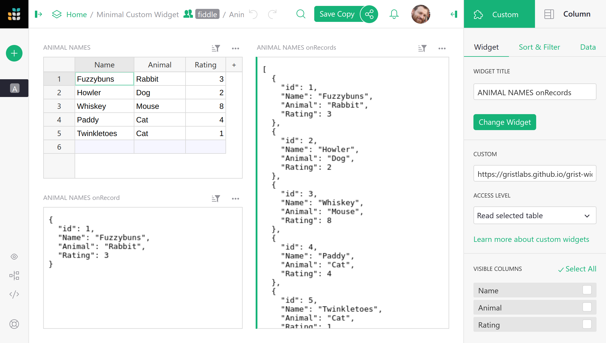Click the raw data icon in left sidebar
The width and height of the screenshot is (606, 343).
[x=14, y=275]
